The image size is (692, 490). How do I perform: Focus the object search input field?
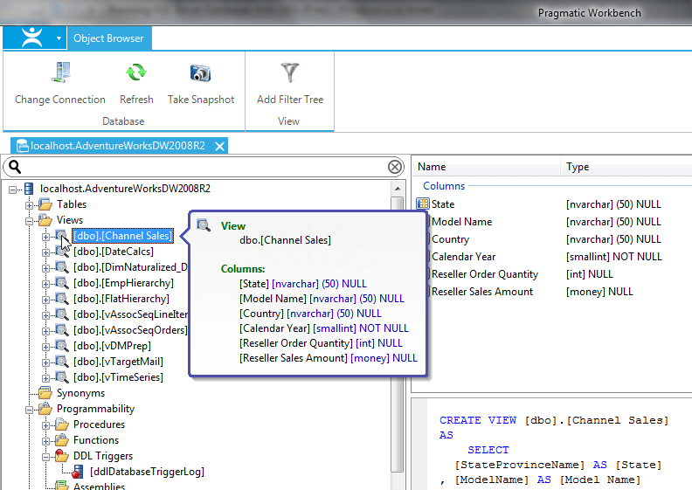tap(204, 167)
